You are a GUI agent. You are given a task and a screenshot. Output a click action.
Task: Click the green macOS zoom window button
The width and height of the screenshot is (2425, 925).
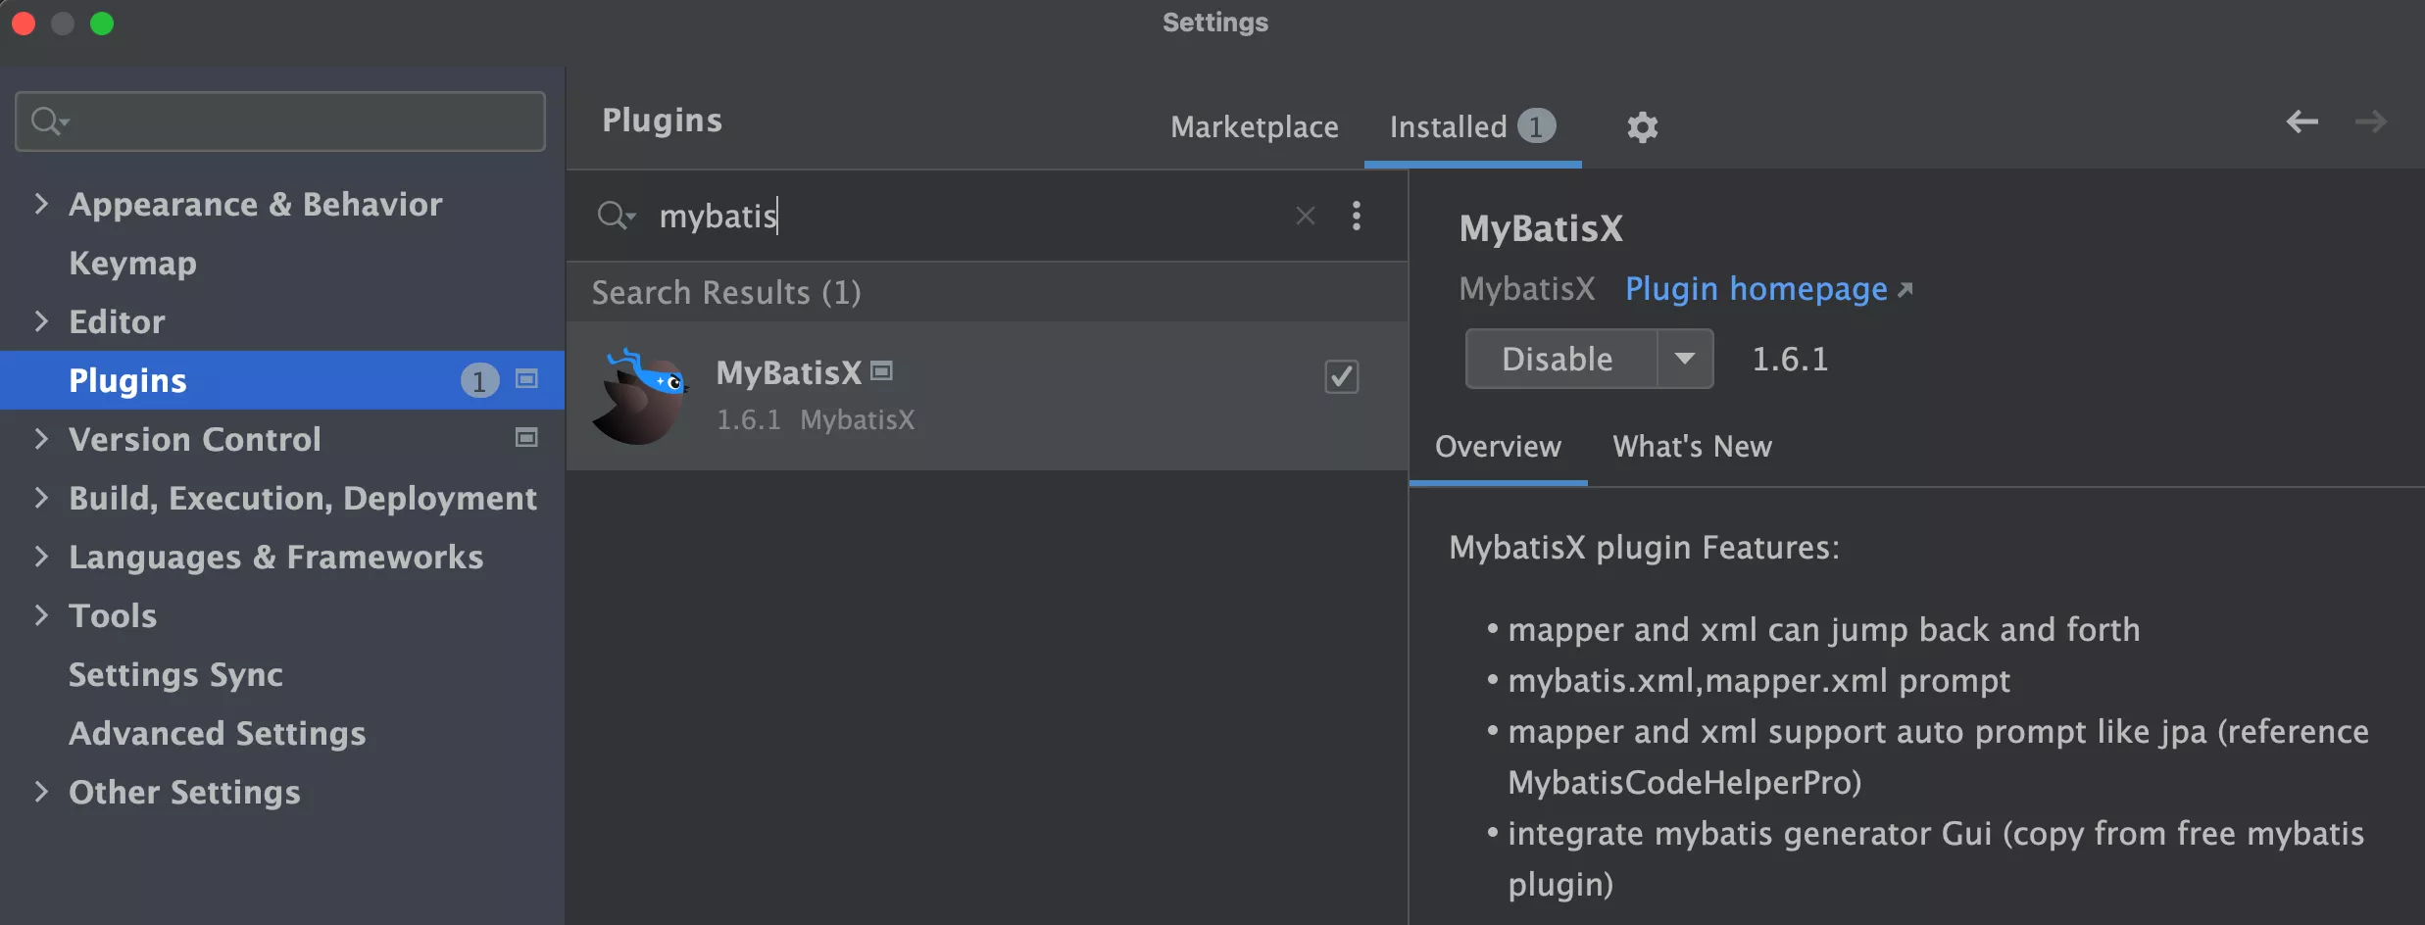102,23
